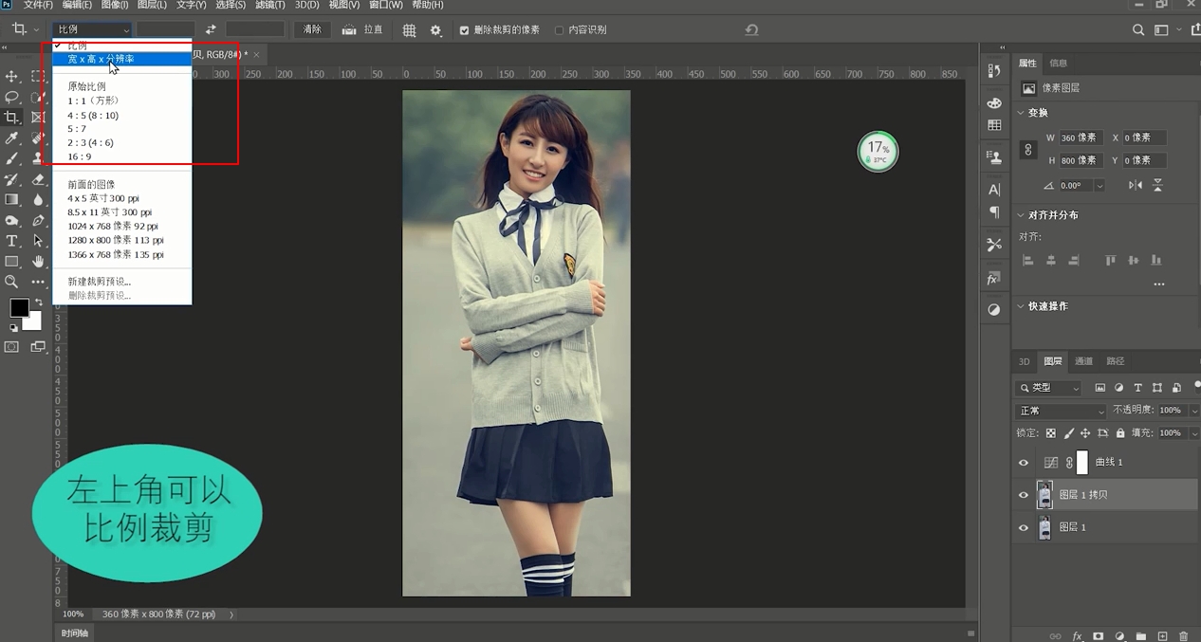Toggle the pixel layer filter icon
Viewport: 1201px width, 642px height.
tap(1099, 388)
